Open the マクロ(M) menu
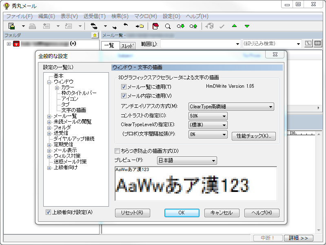Screen dimensions: 326x245 tap(146, 16)
